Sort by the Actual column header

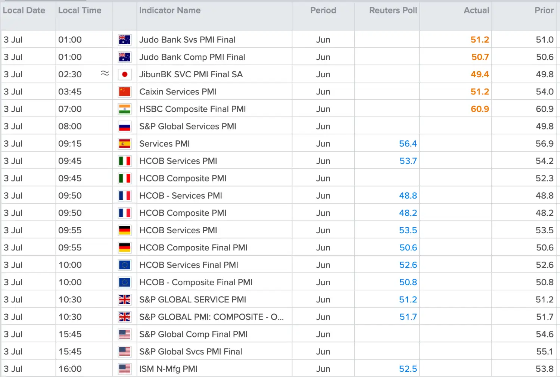476,10
